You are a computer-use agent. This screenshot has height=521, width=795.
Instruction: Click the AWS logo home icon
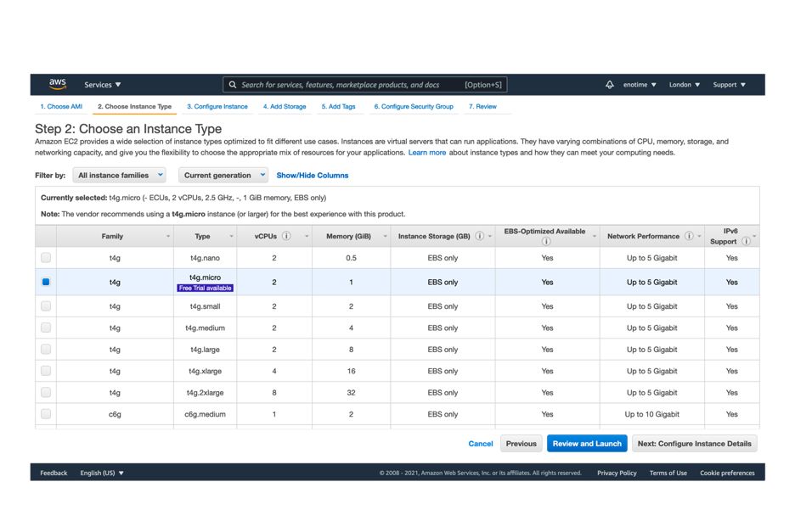pos(58,84)
